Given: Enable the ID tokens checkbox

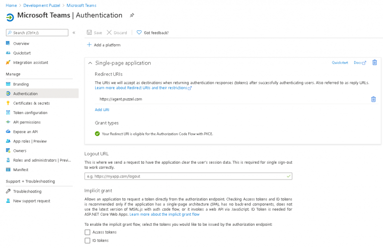Looking at the screenshot, I should [x=87, y=241].
